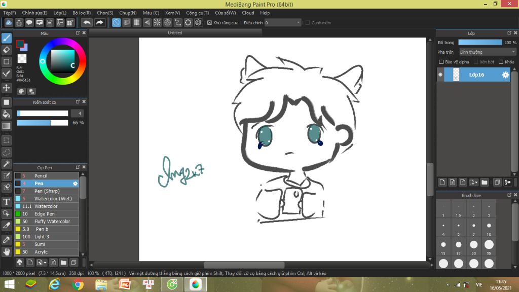Select the rectangular Select tool
The width and height of the screenshot is (519, 292).
point(6,140)
